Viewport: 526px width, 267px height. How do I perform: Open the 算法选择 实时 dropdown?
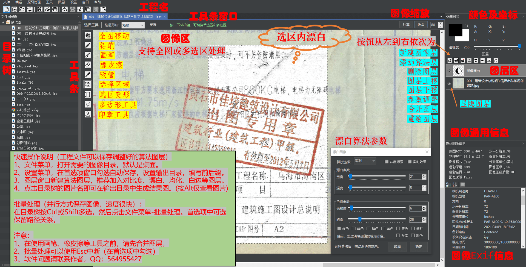point(365,161)
